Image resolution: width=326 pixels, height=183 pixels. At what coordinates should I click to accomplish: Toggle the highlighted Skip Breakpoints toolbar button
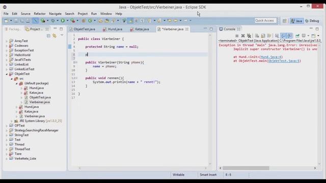pyautogui.click(x=36, y=20)
